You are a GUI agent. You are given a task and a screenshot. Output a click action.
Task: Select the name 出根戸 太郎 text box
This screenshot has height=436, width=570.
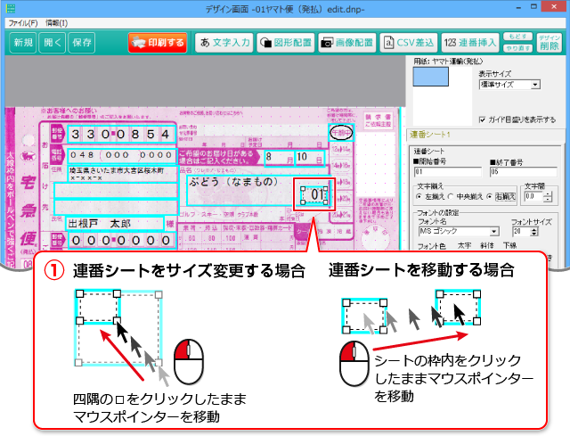[115, 223]
